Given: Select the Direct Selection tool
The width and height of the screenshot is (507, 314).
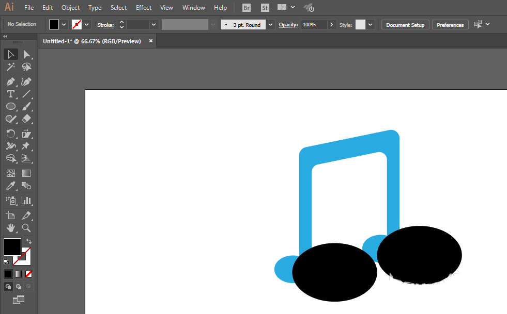Looking at the screenshot, I should 26,54.
